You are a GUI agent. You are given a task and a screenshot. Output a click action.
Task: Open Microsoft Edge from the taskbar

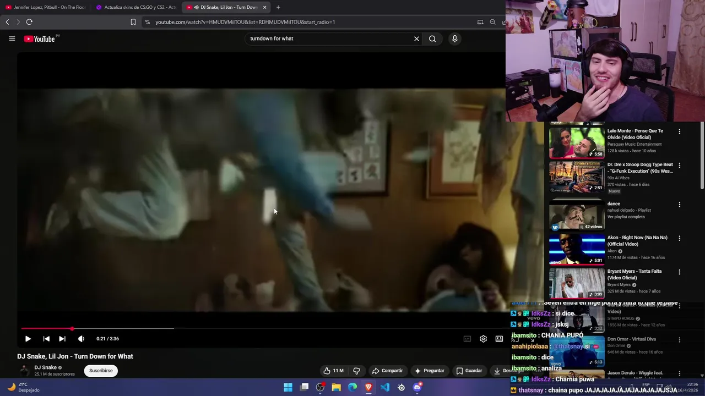352,388
